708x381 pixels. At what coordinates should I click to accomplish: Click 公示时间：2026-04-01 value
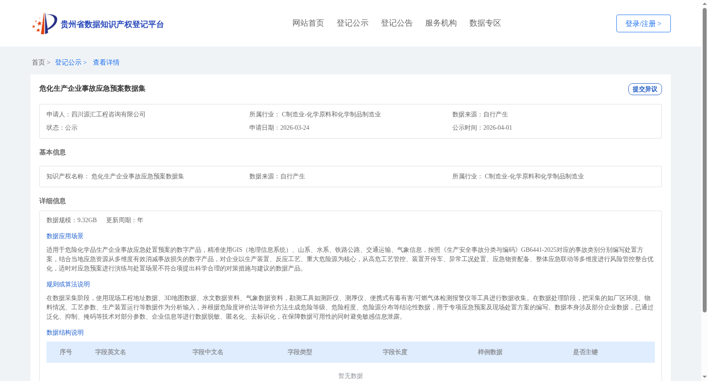482,128
